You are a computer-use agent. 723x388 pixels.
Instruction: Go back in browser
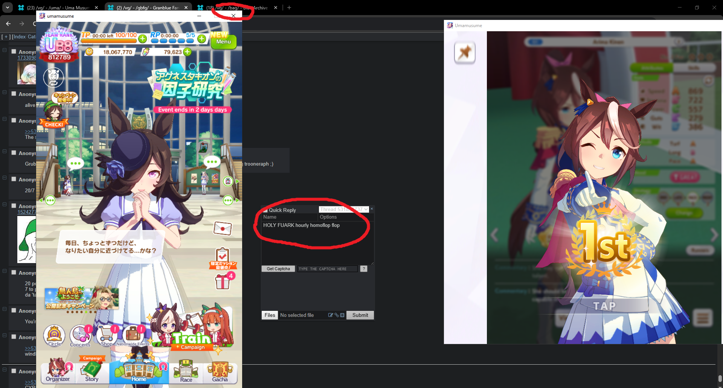[8, 24]
